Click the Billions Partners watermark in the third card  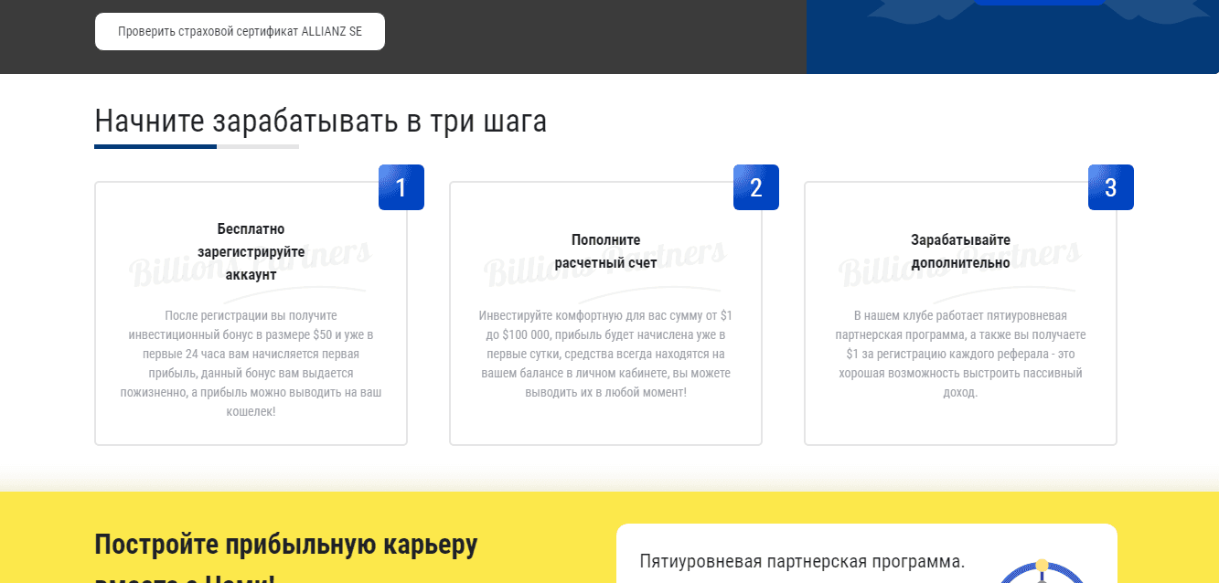pyautogui.click(x=959, y=260)
